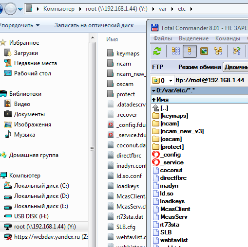The height and width of the screenshot is (247, 248).
Task: Click Записать на оптический диск button
Action: tap(94, 25)
